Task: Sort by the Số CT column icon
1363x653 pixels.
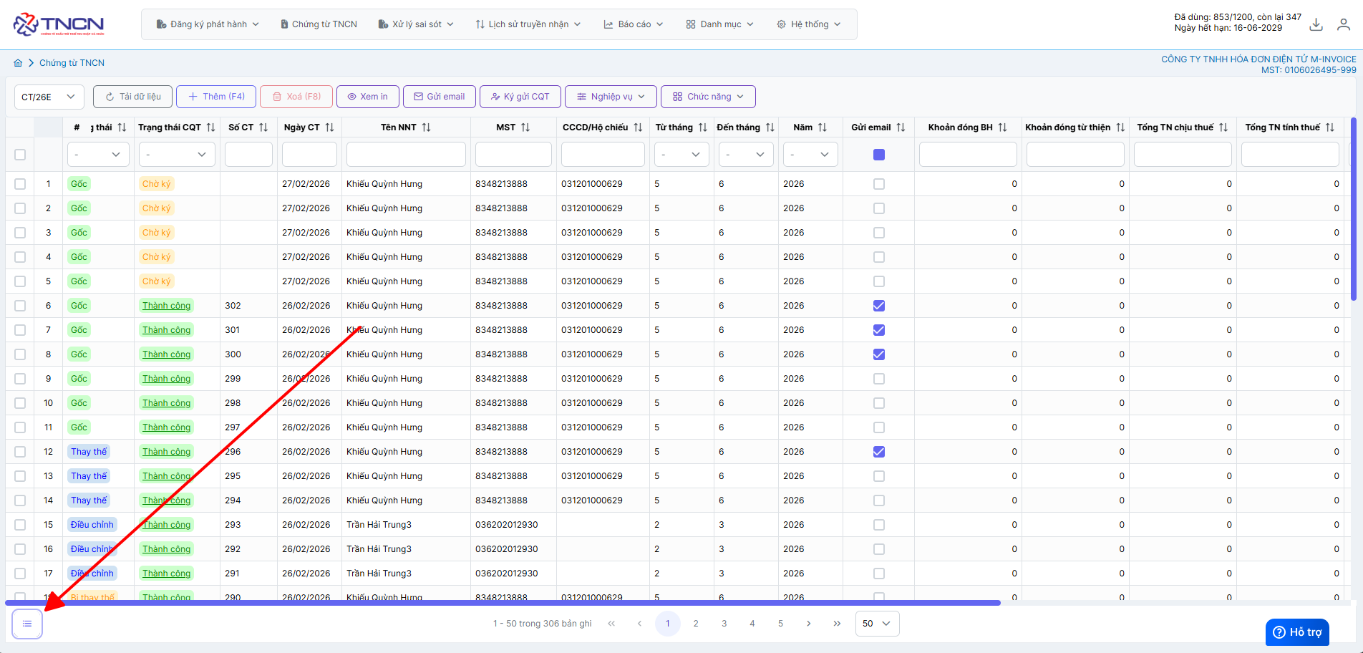Action: tap(263, 127)
